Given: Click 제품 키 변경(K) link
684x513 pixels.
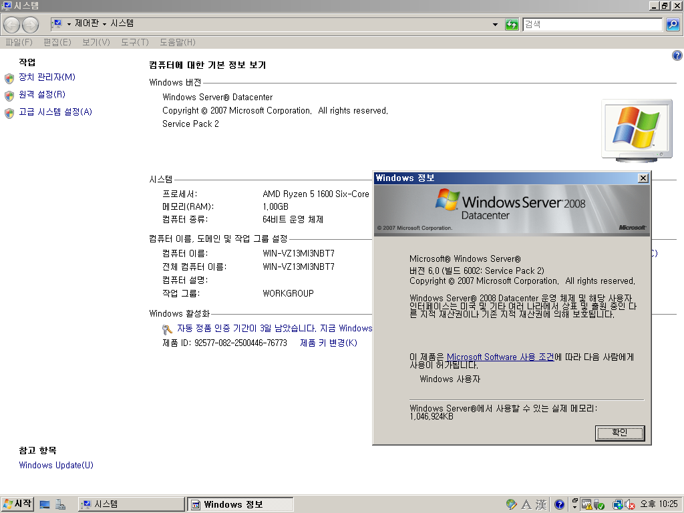Looking at the screenshot, I should (x=329, y=343).
